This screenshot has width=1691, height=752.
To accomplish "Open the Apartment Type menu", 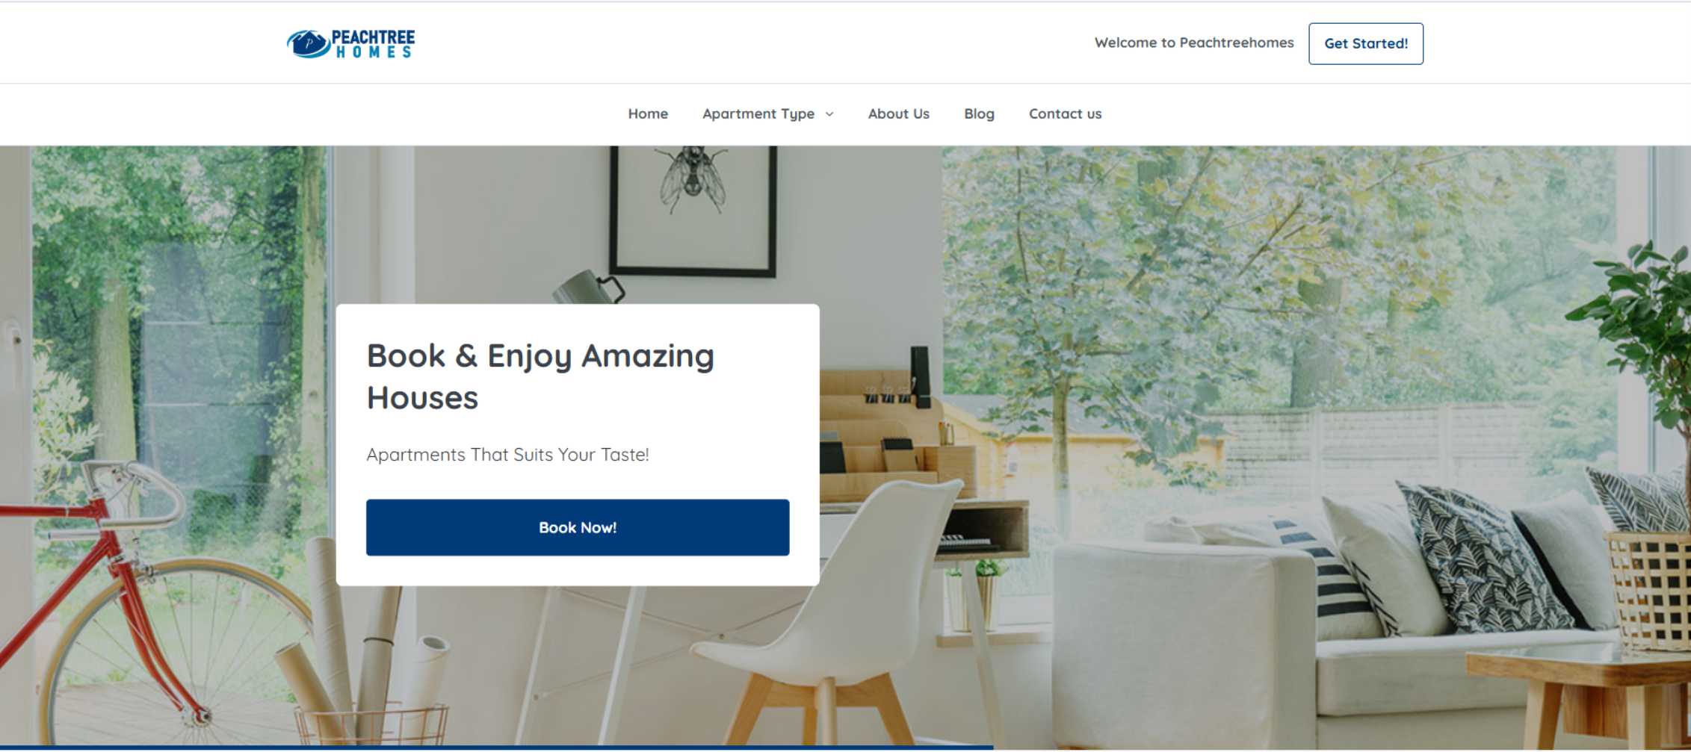I will point(758,114).
